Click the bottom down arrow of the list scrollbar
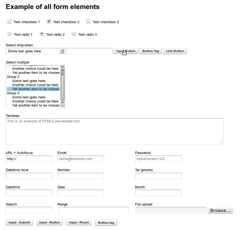Screen dimensions: 241x230 click(x=63, y=106)
